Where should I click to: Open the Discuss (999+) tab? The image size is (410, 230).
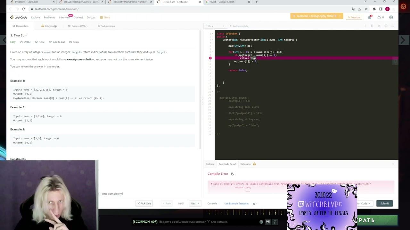coord(78,26)
